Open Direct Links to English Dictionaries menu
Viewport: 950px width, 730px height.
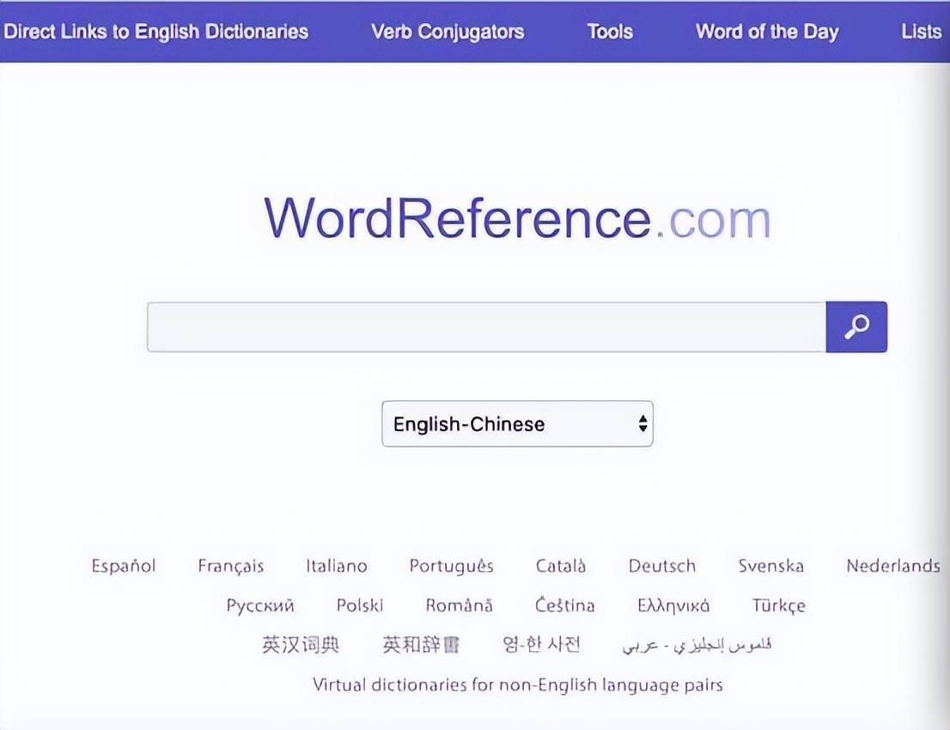click(155, 32)
